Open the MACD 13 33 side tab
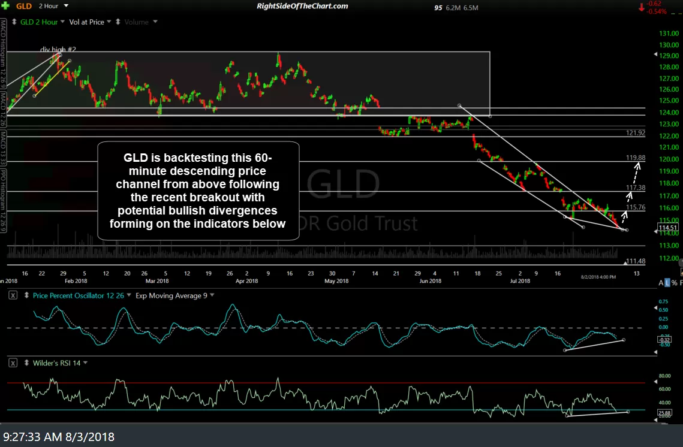 click(x=3, y=149)
